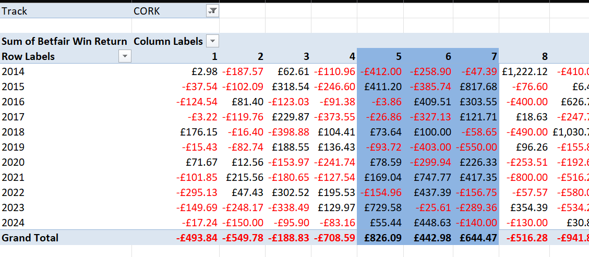Select the 2022 row label

click(x=66, y=192)
